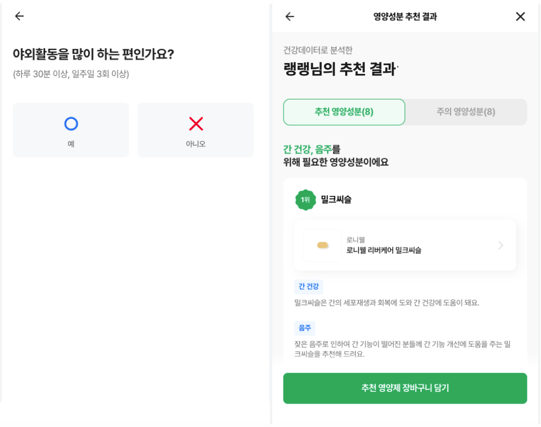Screen dimensions: 541x427
Task: Select the red X 아니오 icon
Action: 196,124
